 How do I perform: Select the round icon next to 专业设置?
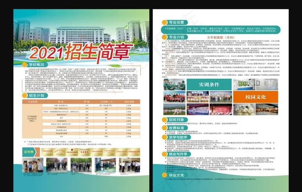point(163,22)
